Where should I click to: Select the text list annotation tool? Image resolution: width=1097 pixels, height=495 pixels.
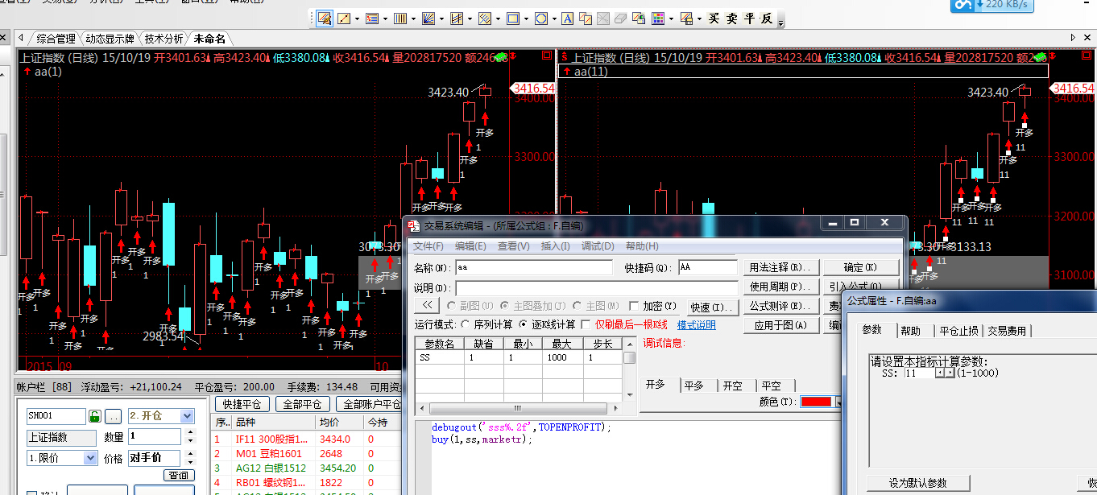[372, 18]
